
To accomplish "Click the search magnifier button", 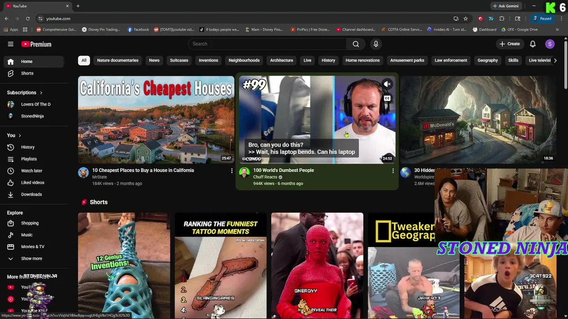I will 356,44.
